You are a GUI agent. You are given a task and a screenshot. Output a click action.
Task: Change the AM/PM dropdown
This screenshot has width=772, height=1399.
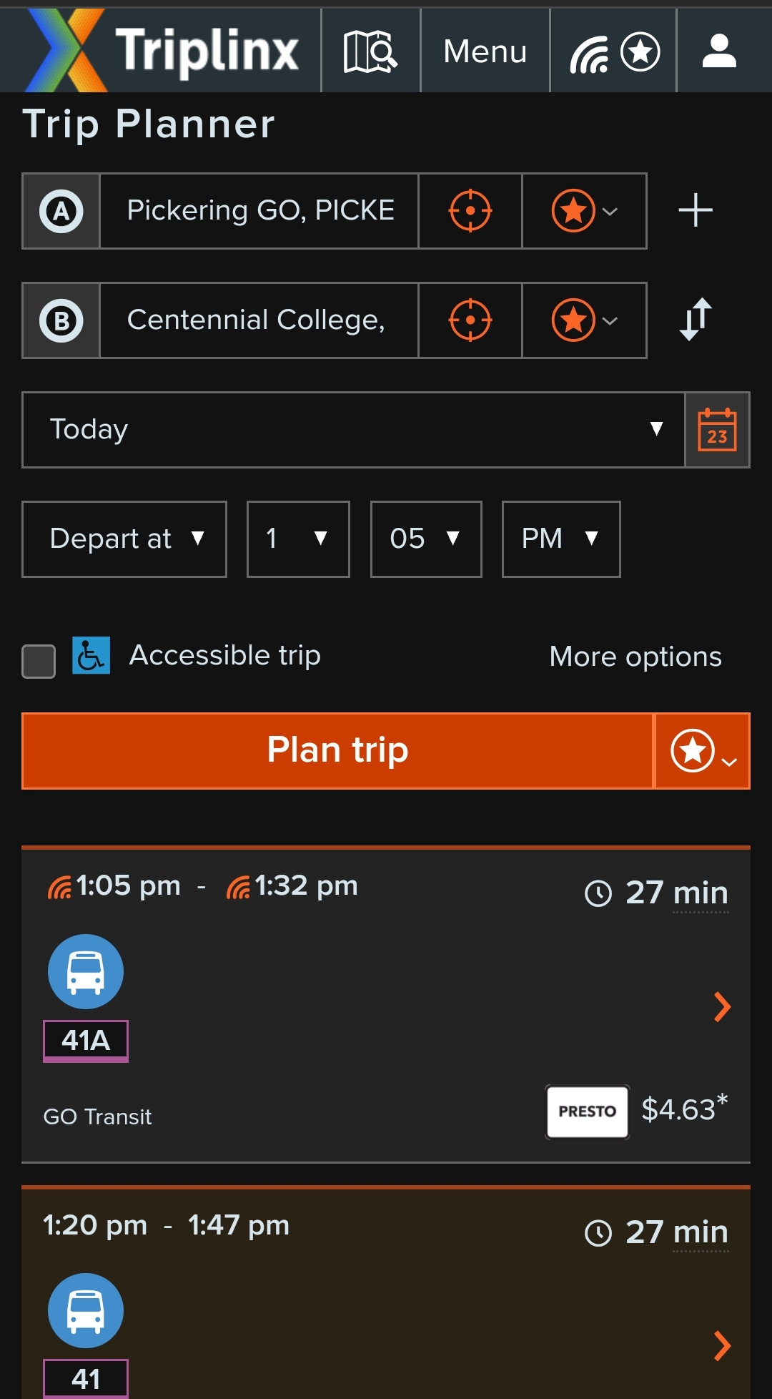560,539
